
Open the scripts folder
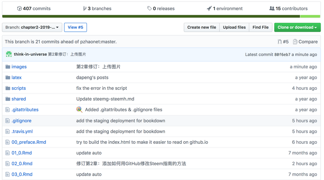(x=19, y=88)
